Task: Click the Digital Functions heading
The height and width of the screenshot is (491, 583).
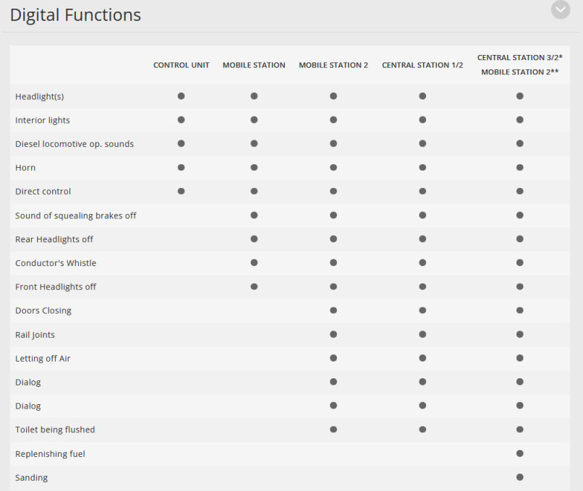Action: click(75, 15)
